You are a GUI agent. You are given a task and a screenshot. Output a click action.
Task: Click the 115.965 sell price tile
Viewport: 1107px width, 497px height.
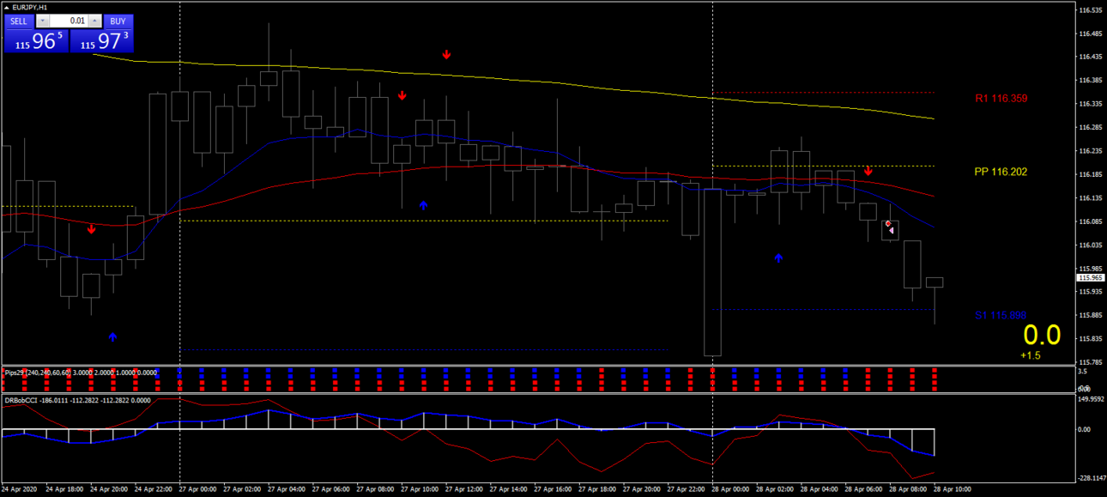[x=35, y=40]
